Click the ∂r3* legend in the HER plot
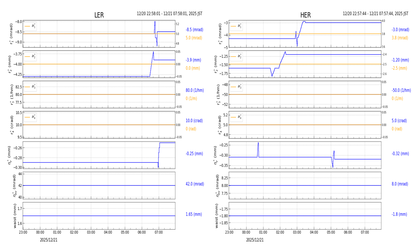 [x=236, y=87]
